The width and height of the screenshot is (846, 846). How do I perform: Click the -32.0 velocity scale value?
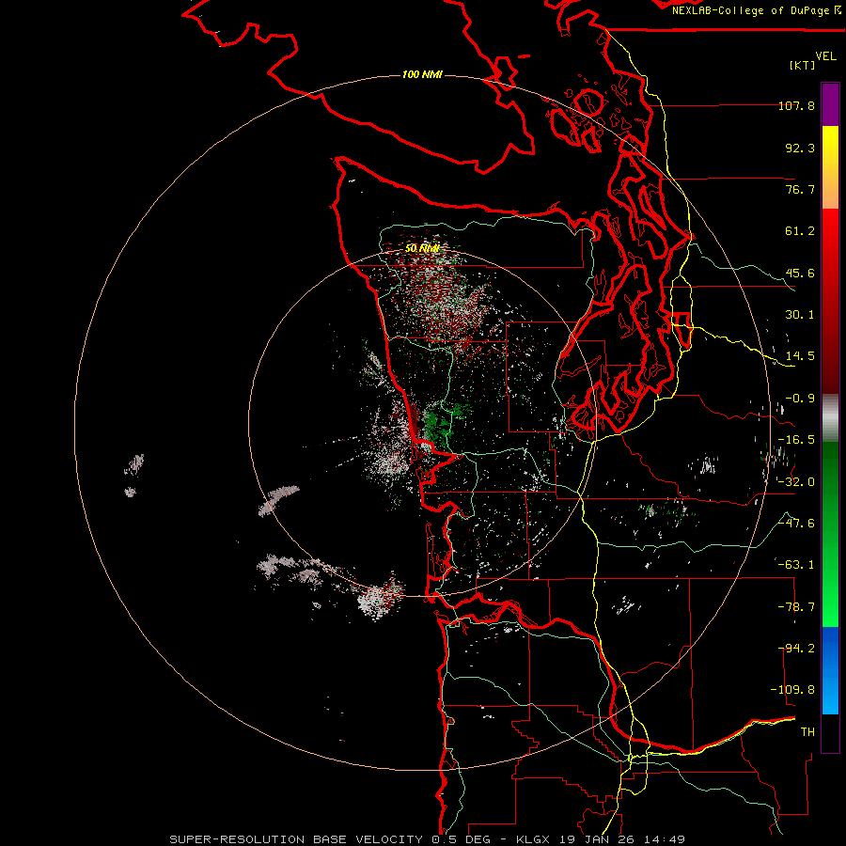pyautogui.click(x=796, y=482)
